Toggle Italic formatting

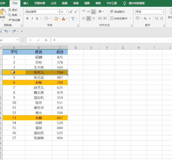32,18
